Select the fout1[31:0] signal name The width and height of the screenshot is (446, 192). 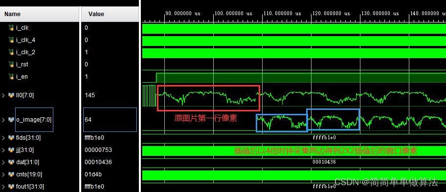(x=30, y=187)
